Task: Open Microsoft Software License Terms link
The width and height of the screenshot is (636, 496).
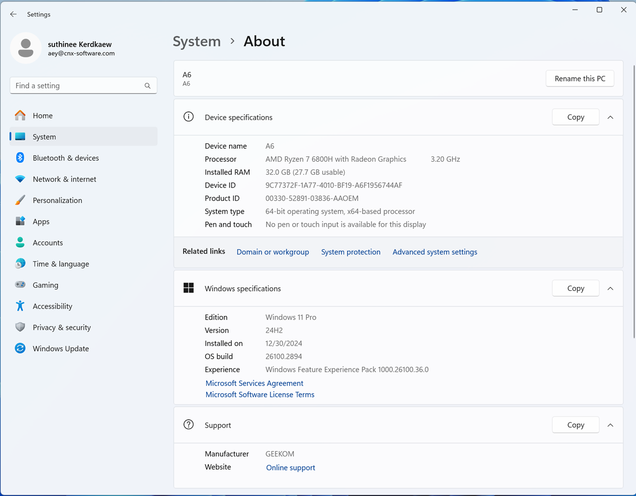Action: [x=260, y=395]
